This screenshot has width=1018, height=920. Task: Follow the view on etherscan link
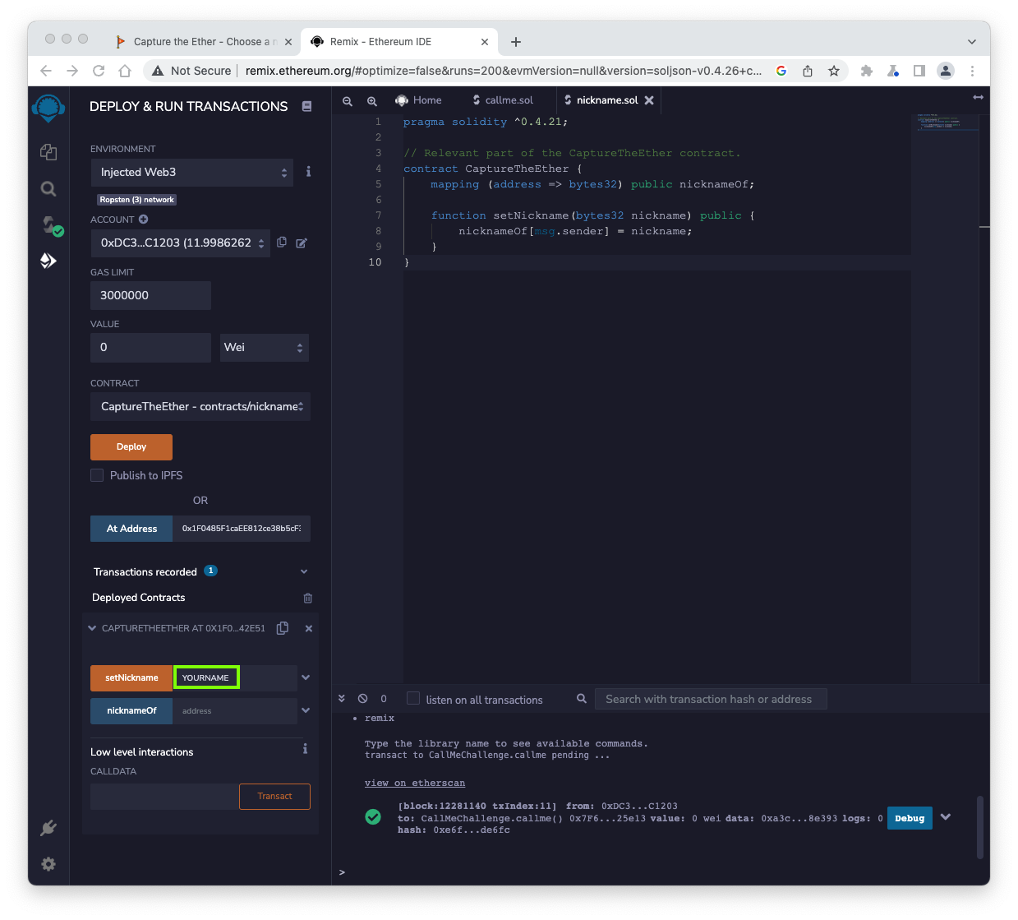415,783
